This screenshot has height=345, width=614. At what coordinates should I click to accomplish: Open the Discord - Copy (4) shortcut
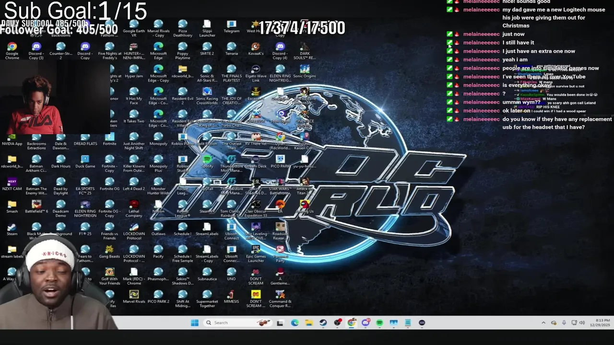pos(280,50)
